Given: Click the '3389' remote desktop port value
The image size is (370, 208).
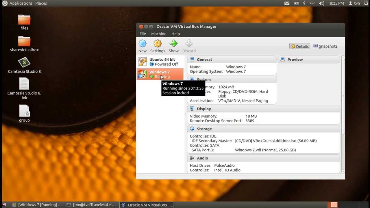Looking at the screenshot, I should click(250, 121).
